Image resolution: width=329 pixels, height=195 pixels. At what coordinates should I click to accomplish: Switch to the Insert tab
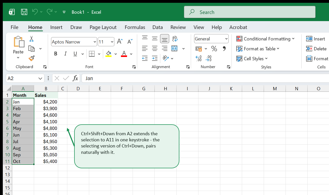[56, 27]
